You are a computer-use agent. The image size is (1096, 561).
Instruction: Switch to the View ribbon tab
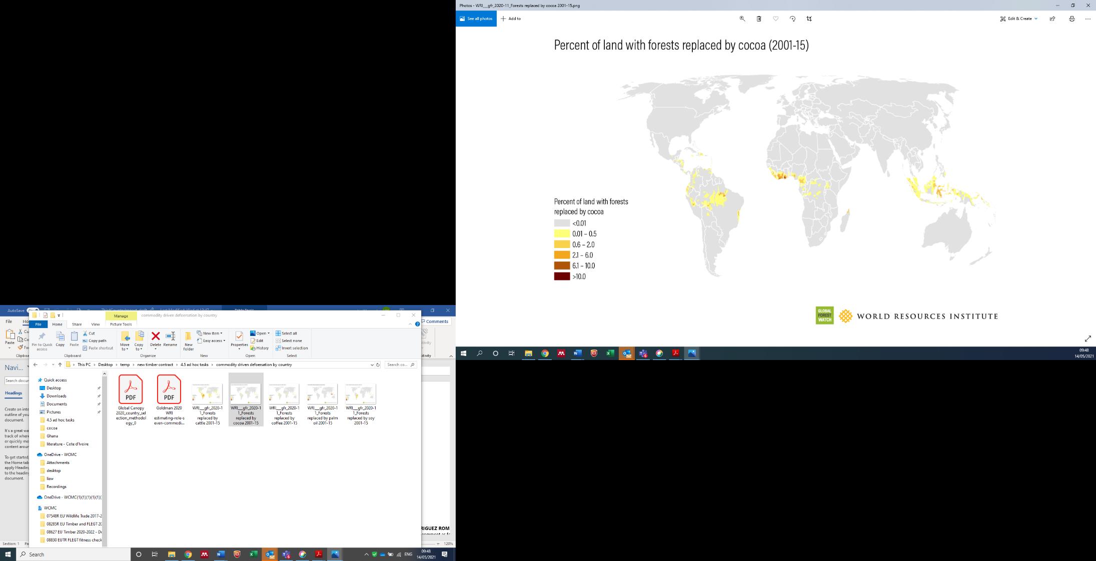click(x=95, y=324)
